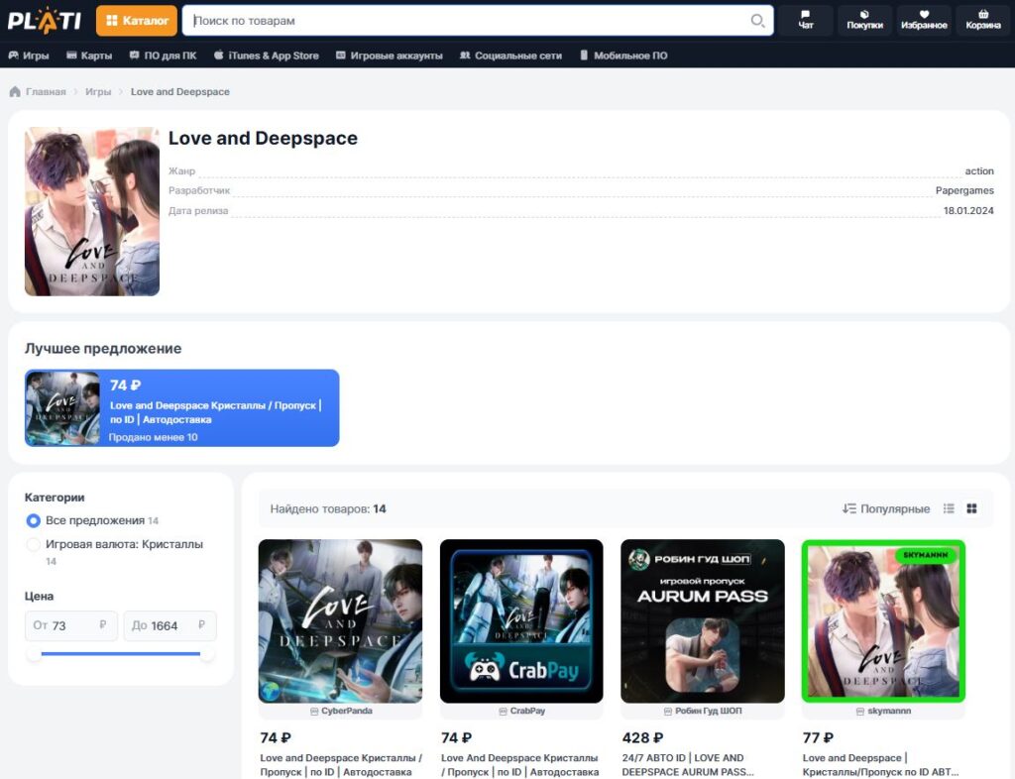
Task: Grab the left price slider handle
Action: 34,654
